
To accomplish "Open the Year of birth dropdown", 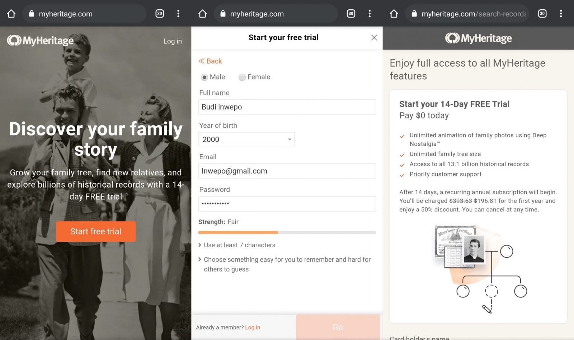I will (246, 139).
